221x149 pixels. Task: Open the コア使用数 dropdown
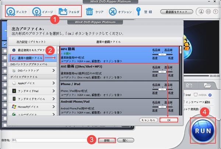(x=205, y=109)
